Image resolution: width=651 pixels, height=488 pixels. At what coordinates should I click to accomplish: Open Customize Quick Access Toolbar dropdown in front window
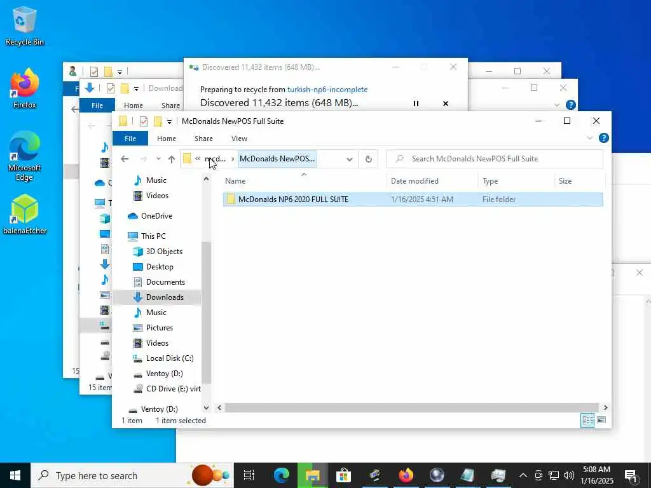(169, 121)
